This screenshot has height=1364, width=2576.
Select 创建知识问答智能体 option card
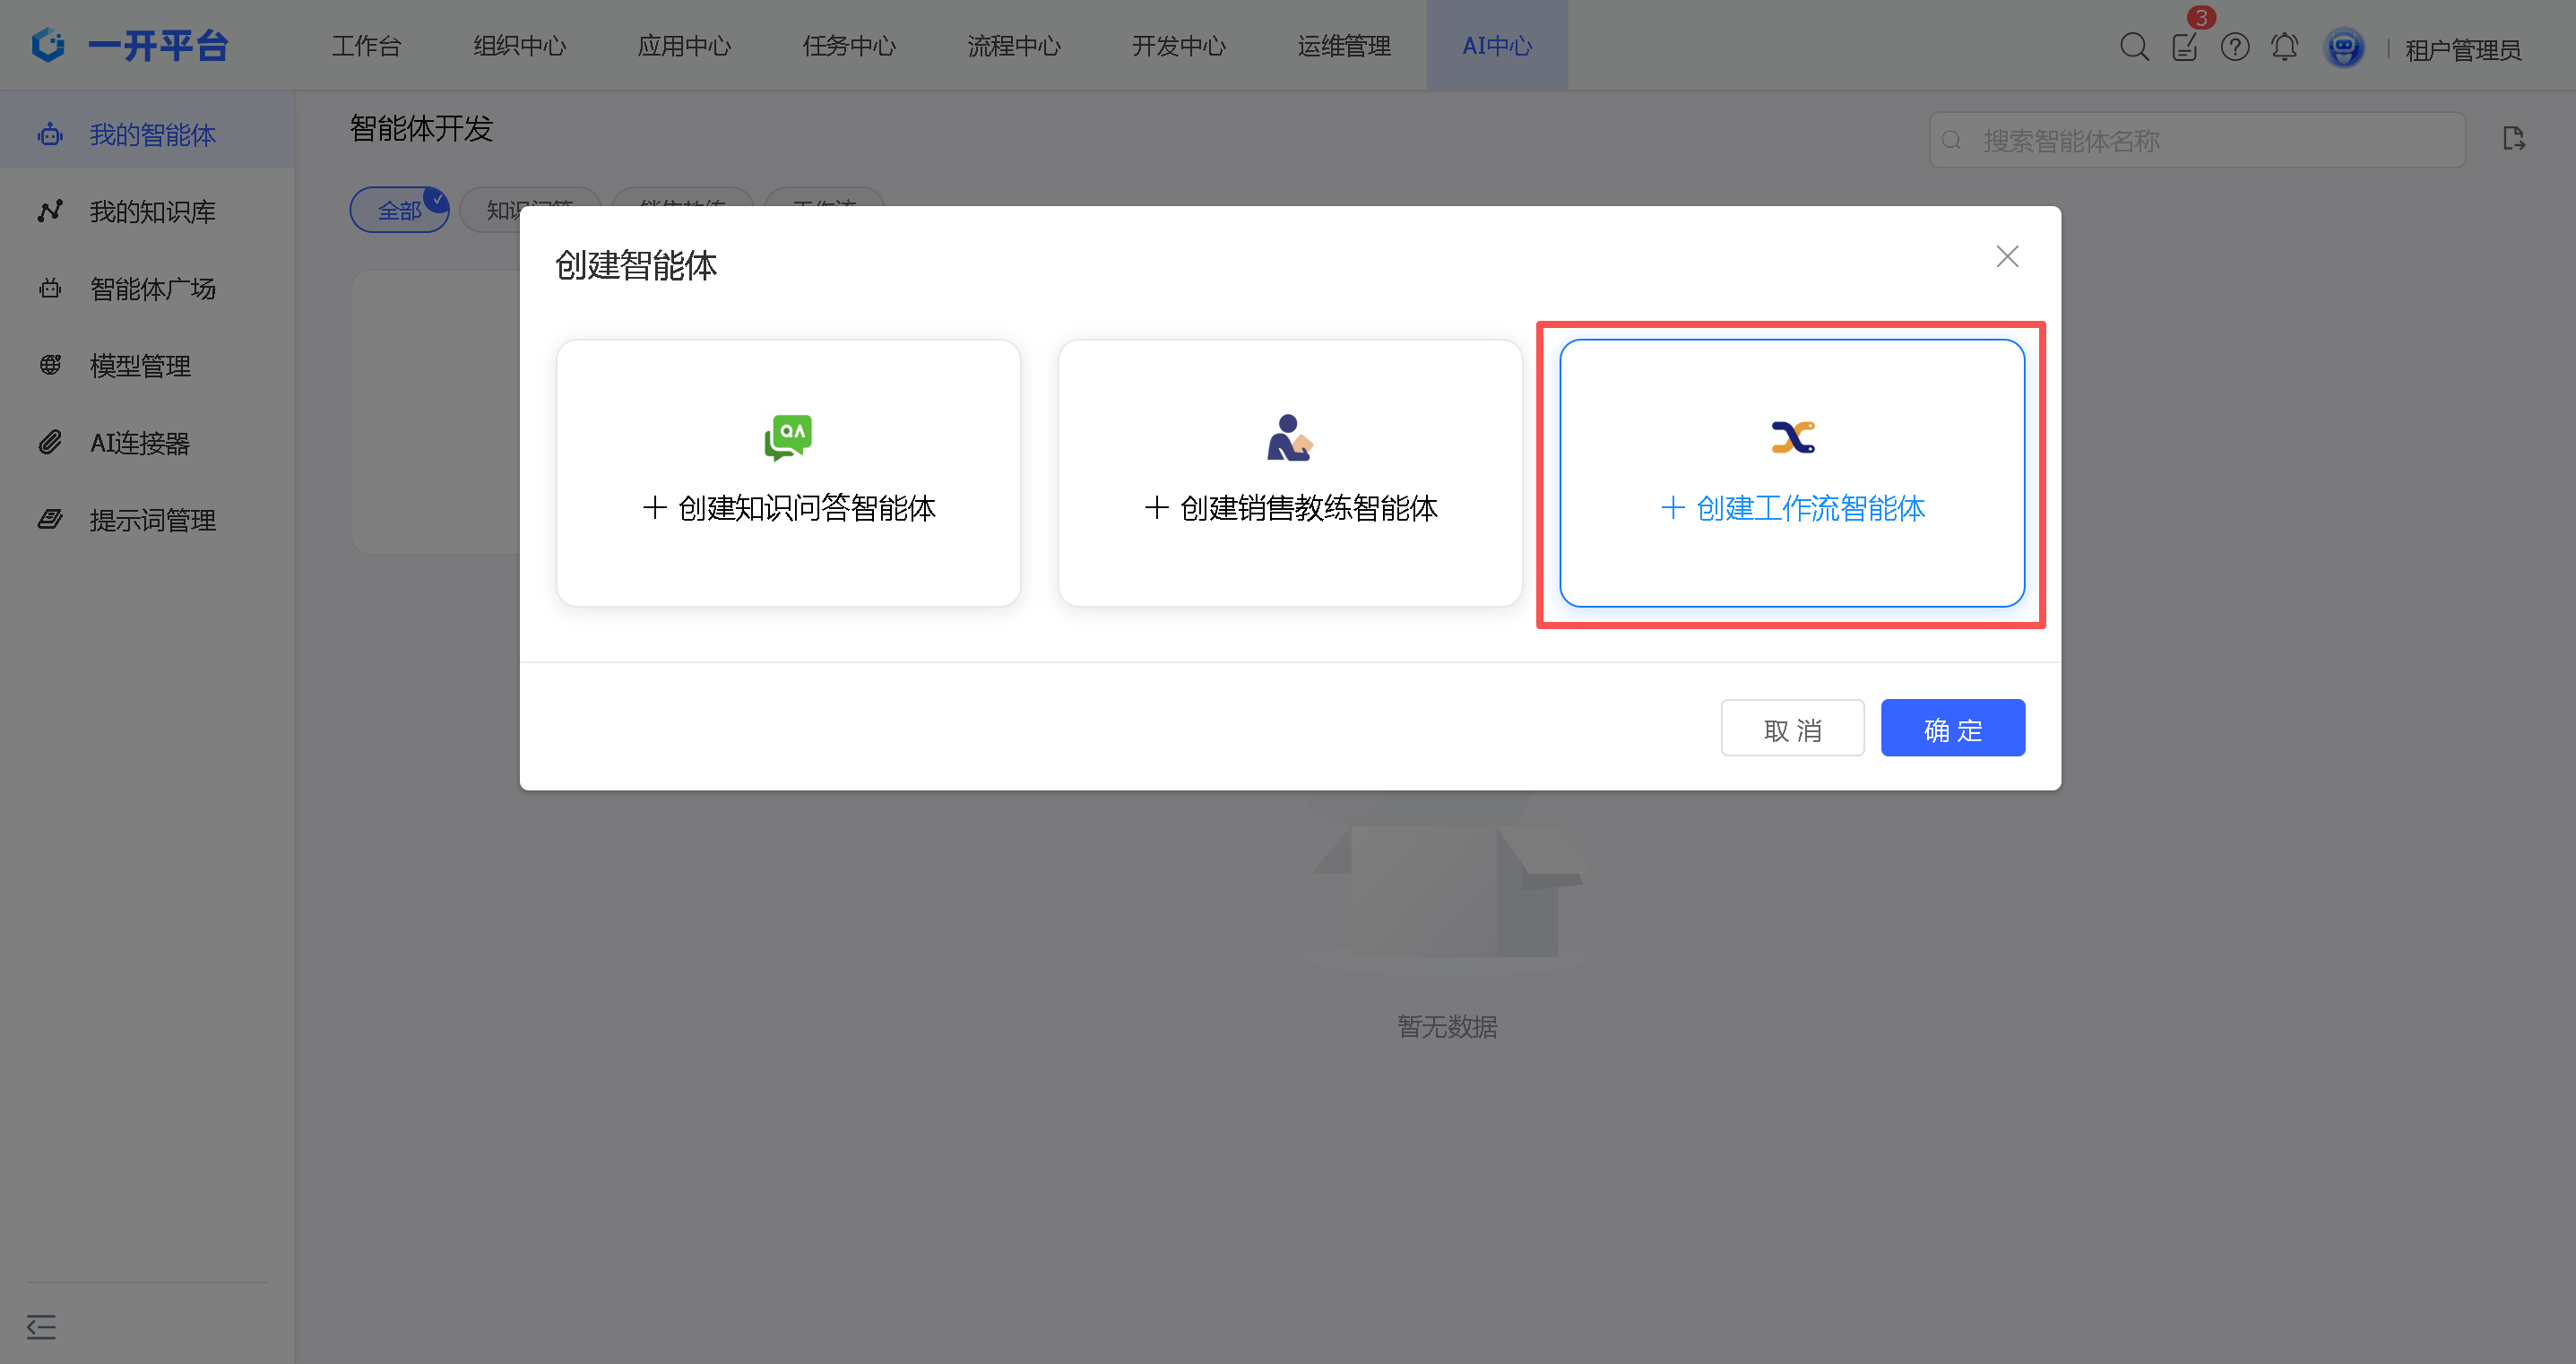[788, 472]
